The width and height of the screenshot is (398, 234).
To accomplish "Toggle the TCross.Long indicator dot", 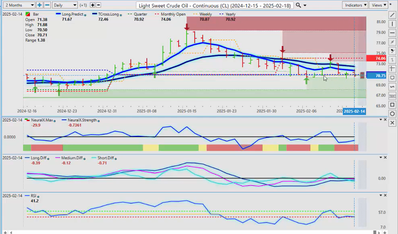I will (120, 14).
